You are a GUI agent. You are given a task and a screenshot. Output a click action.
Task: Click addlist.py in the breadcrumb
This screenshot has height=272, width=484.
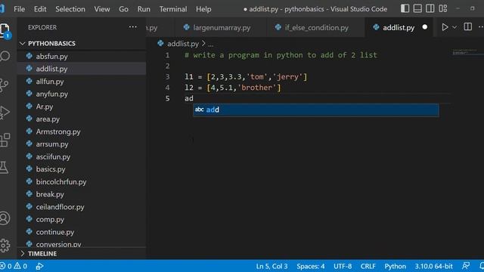click(182, 44)
